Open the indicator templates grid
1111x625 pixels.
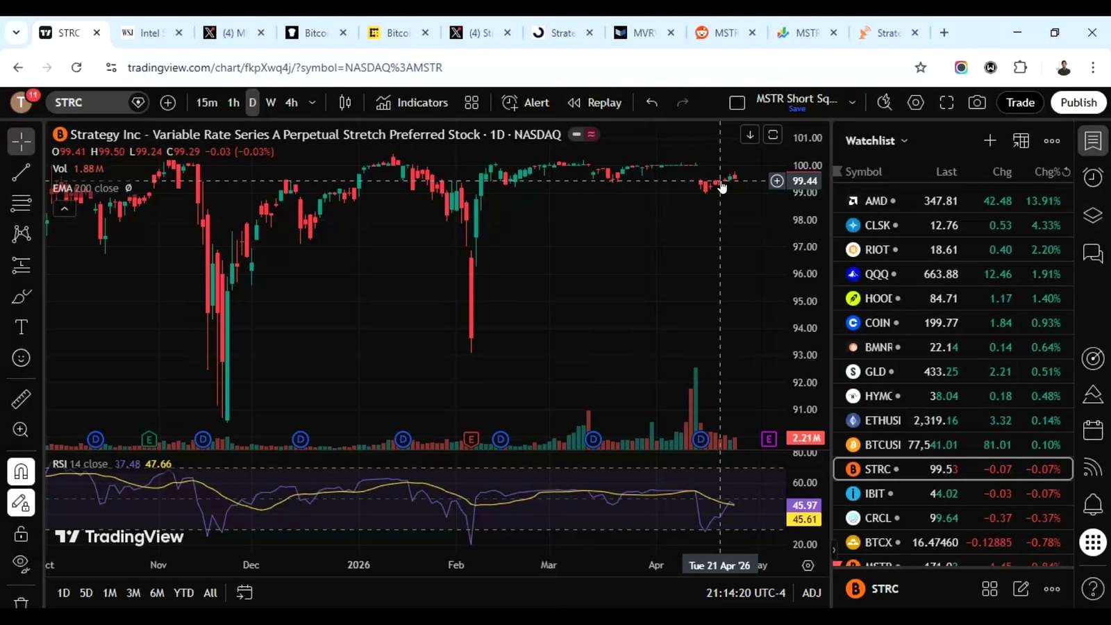point(472,103)
